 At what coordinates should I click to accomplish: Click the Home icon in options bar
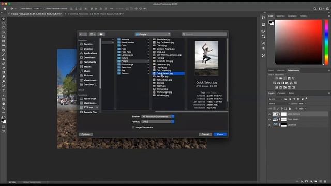tap(5, 9)
